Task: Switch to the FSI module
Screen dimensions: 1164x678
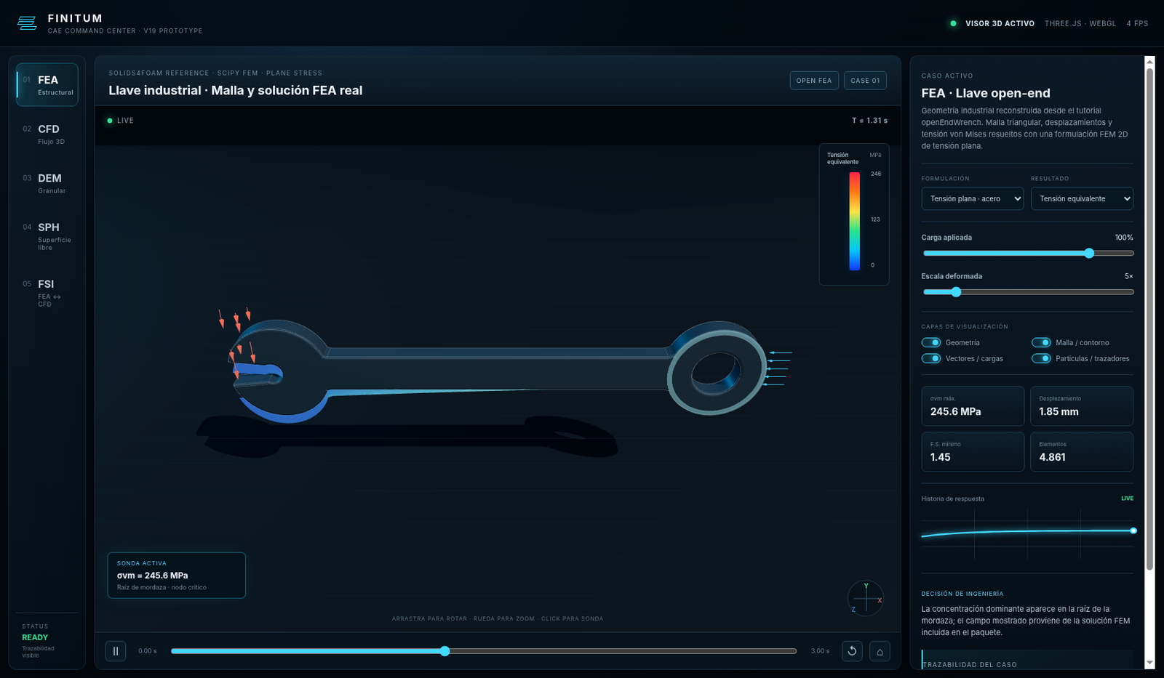Action: pyautogui.click(x=47, y=293)
